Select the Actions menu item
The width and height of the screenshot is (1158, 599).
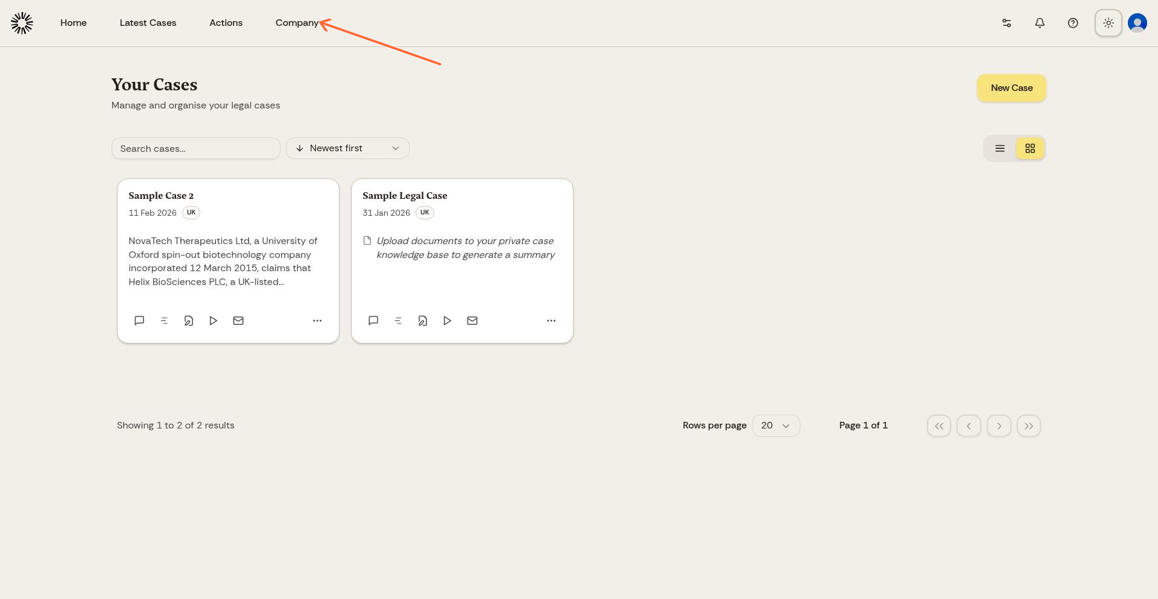(226, 23)
